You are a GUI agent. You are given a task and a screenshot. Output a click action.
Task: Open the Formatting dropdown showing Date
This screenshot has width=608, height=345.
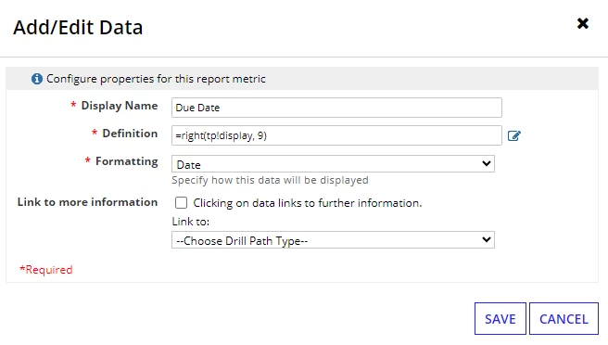click(333, 164)
